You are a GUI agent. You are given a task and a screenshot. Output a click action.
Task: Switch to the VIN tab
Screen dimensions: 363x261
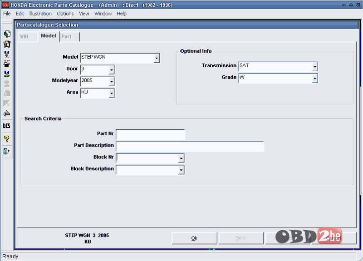[28, 37]
